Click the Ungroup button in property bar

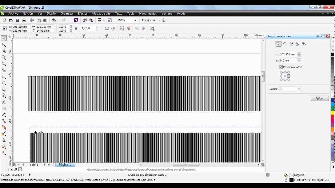(122, 28)
